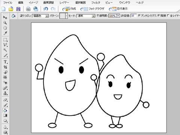Select the Red Eye Removal tool
Image resolution: width=180 pixels, height=135 pixels.
point(5,82)
